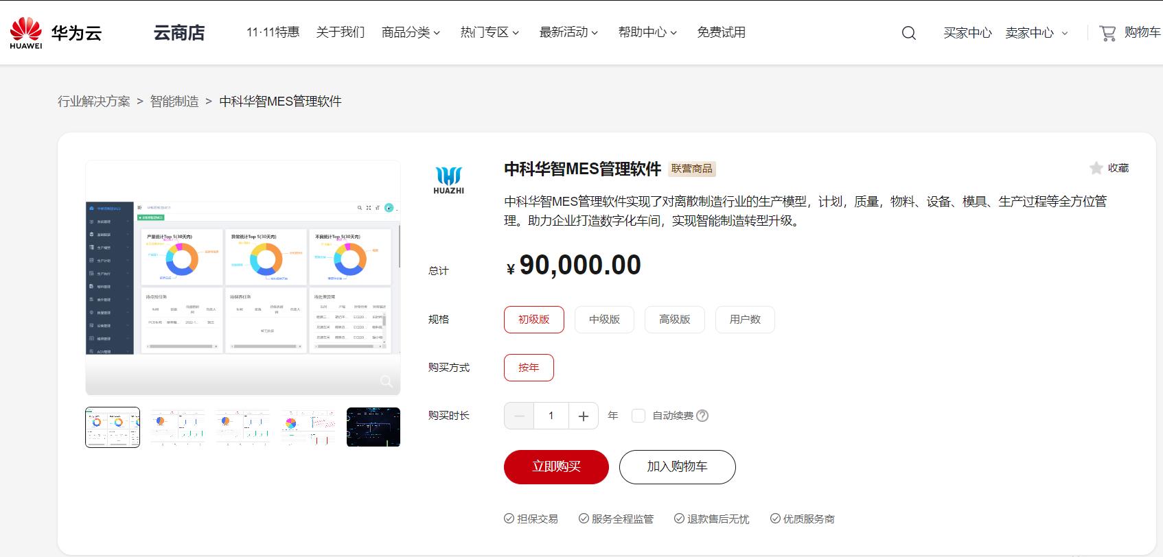Screen dimensions: 1163x557
Task: Expand the 热门专区 dropdown menu
Action: [x=490, y=32]
